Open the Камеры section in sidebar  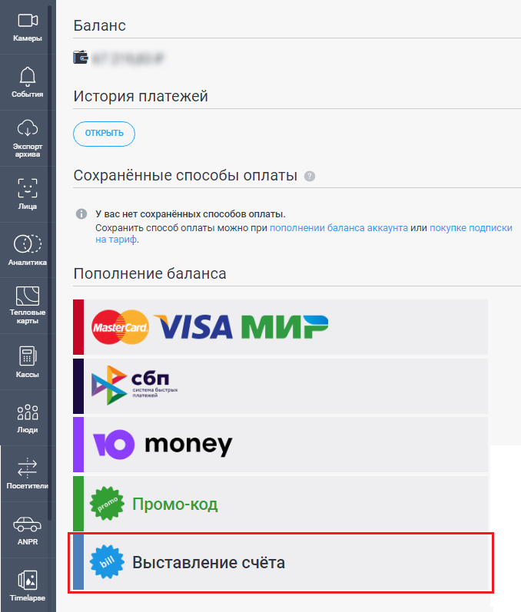28,28
